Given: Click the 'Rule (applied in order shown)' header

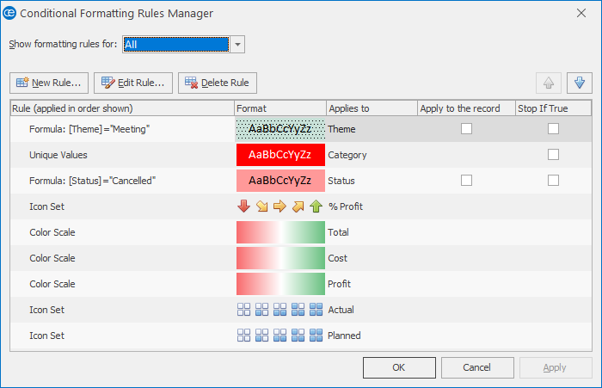Looking at the screenshot, I should coord(122,108).
